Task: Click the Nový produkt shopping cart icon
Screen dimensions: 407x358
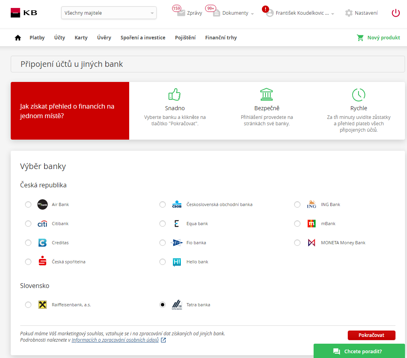Action: 360,38
